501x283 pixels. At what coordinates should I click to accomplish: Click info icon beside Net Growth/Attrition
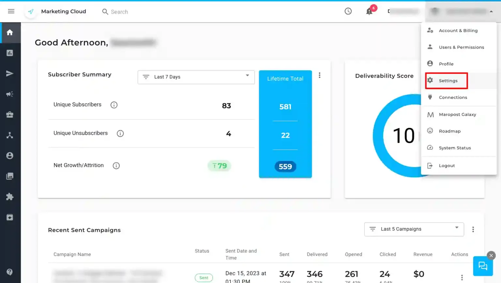[x=116, y=166]
